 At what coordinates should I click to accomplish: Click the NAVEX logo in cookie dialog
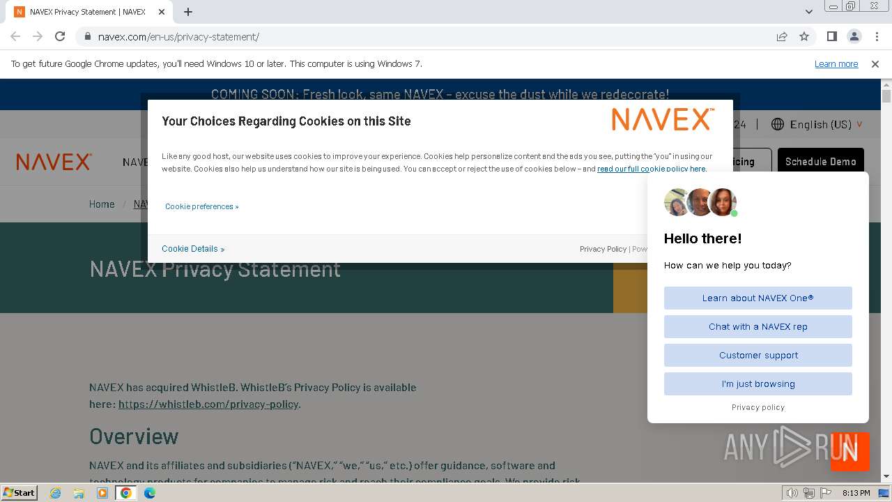(663, 119)
